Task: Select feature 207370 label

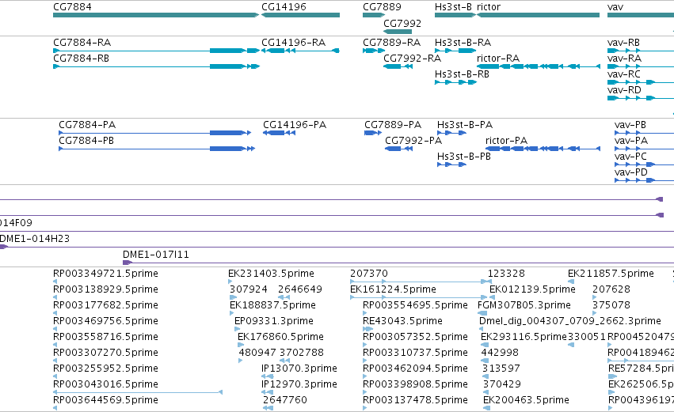Action: click(x=369, y=274)
